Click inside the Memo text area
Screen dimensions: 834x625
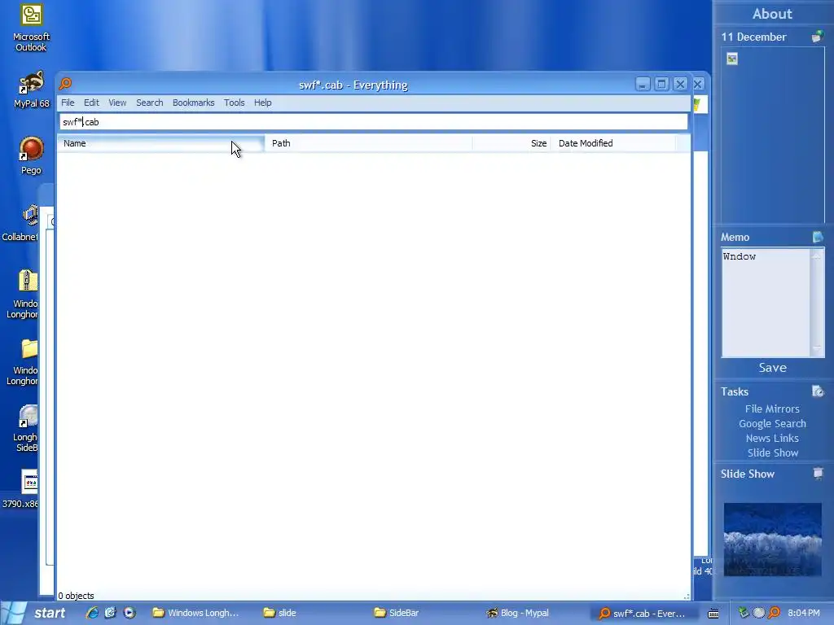pos(766,303)
